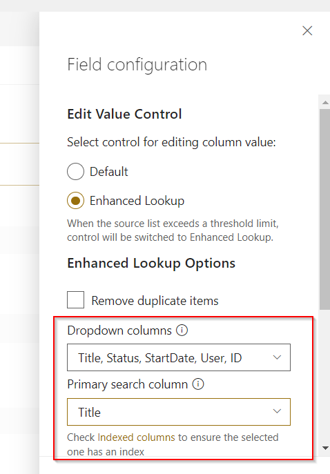Click info icon beside Primary search column
The image size is (330, 474).
click(x=198, y=384)
